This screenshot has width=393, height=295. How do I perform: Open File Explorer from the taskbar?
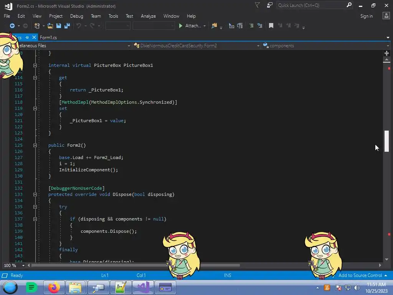coord(75,287)
